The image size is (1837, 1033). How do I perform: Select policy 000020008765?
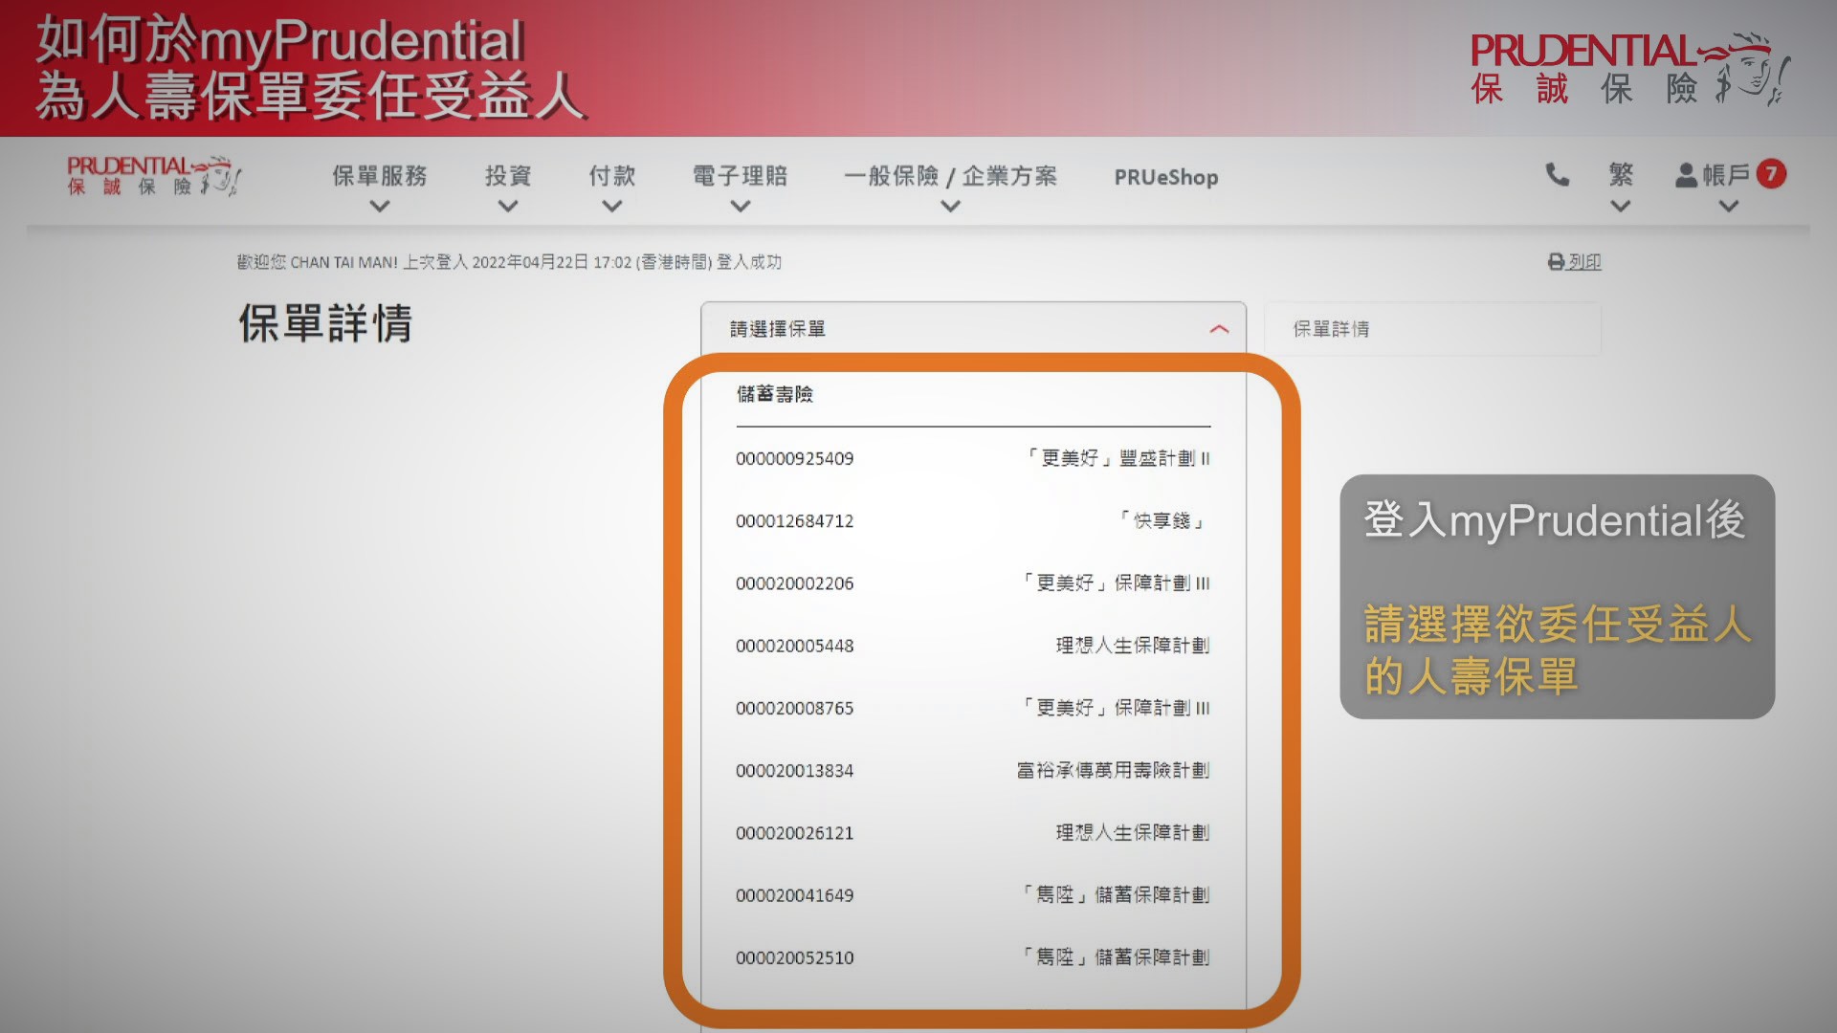coord(973,708)
